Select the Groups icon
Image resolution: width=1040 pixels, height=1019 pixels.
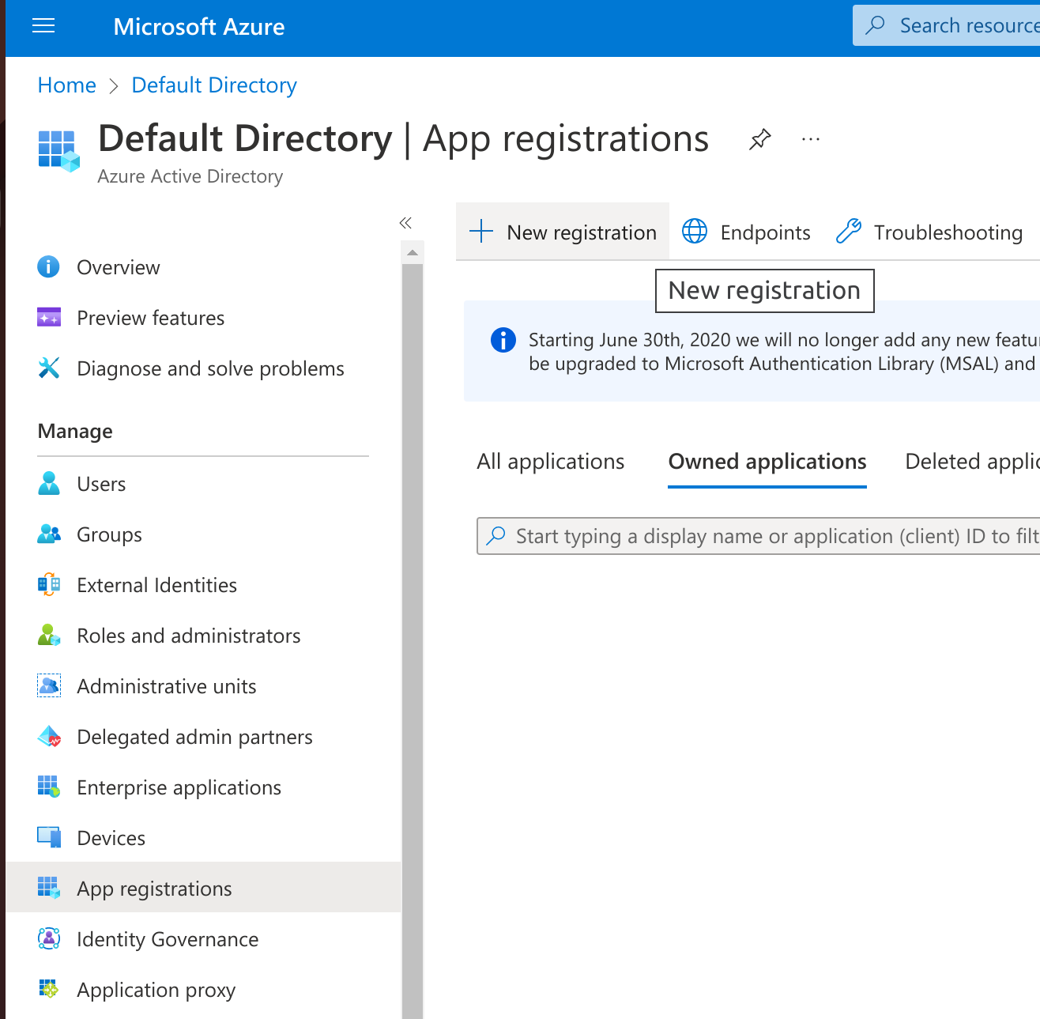tap(48, 534)
